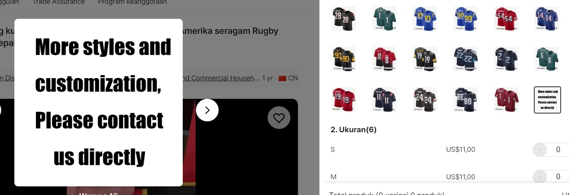Choose the blue and yellow number 10 jersey
Viewport: 569px width, 195px height.
pos(425,18)
